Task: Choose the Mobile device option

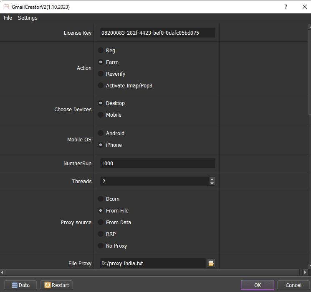Action: (101, 115)
